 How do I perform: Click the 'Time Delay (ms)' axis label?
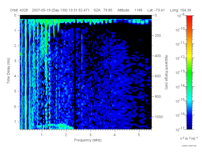click(x=8, y=71)
